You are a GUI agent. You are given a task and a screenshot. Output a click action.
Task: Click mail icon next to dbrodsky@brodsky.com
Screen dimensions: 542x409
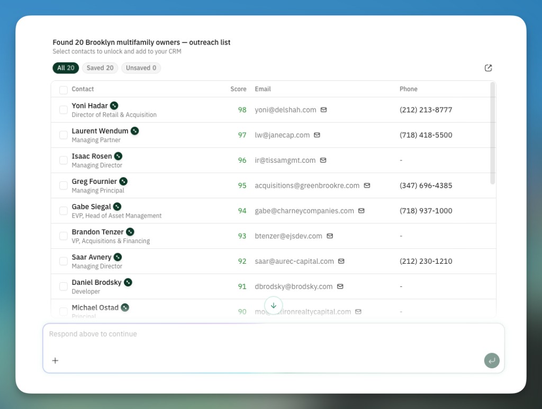(340, 286)
